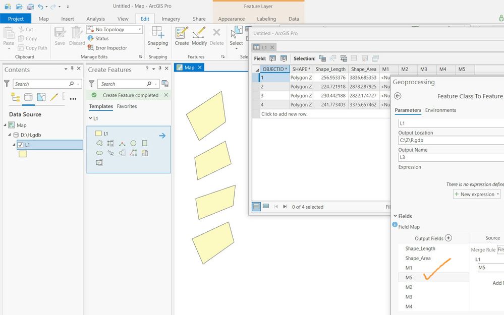Select the Polygon construction tool
Viewport: 504px width, 315px height.
99,143
